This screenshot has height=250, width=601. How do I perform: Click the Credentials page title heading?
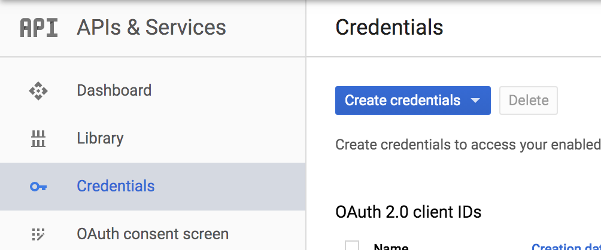pos(389,28)
